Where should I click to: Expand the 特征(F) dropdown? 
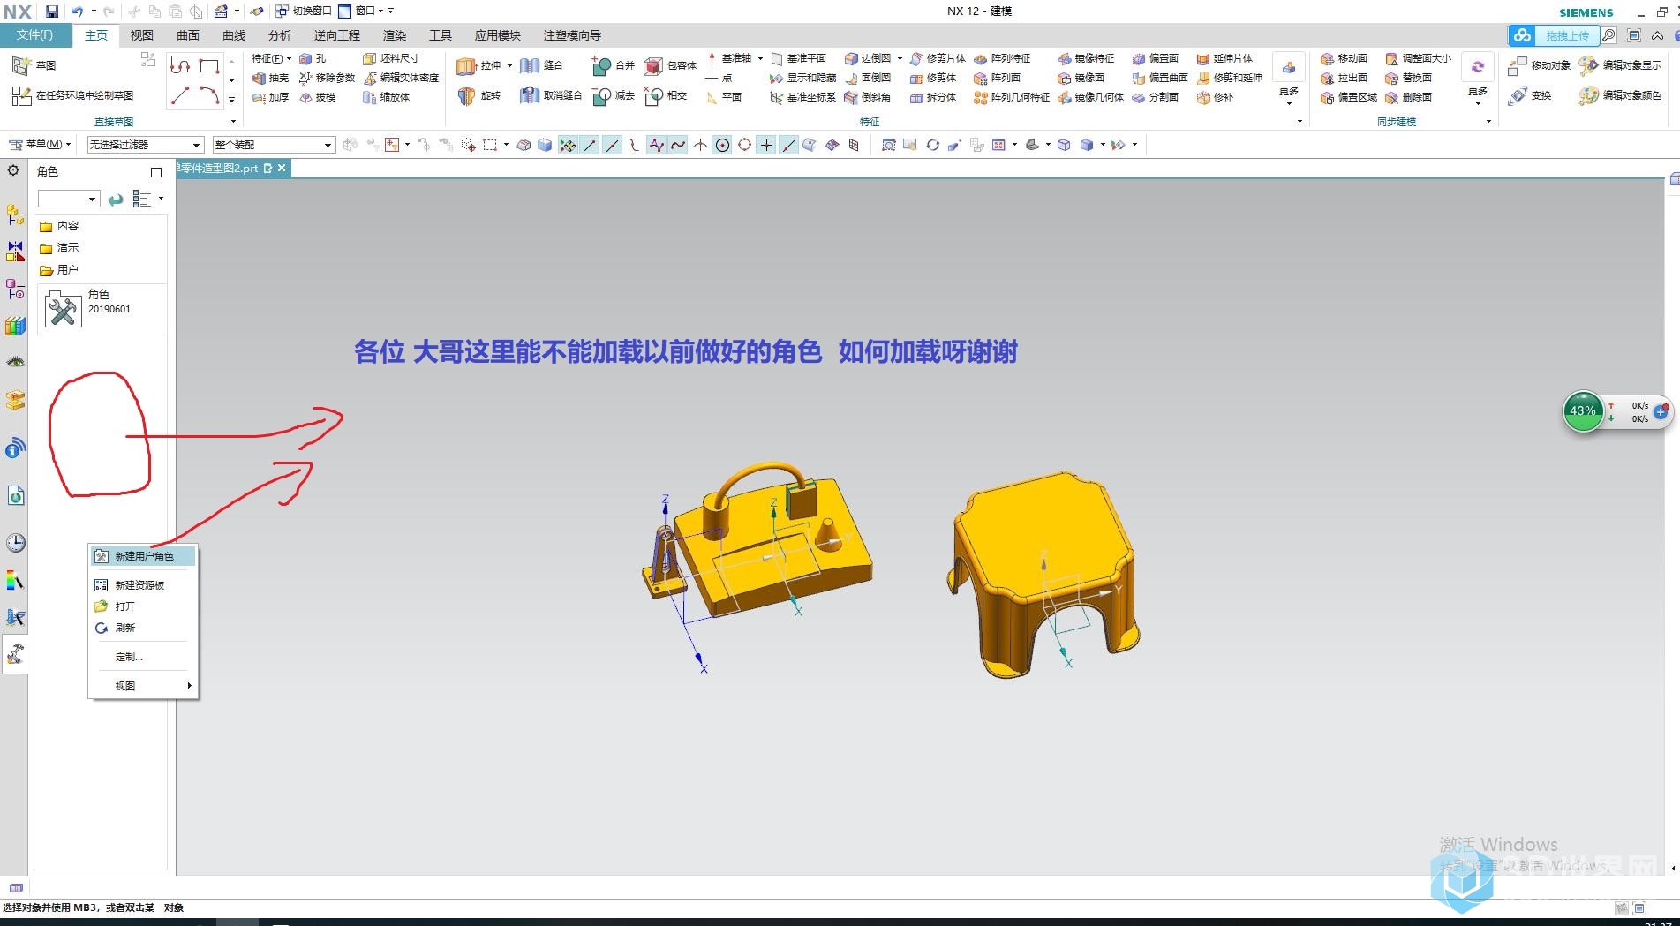point(271,58)
